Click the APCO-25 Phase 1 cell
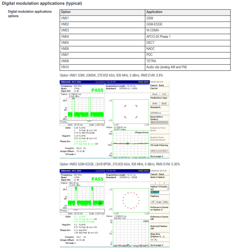Viewport: 232px width, 252px height. point(188,37)
